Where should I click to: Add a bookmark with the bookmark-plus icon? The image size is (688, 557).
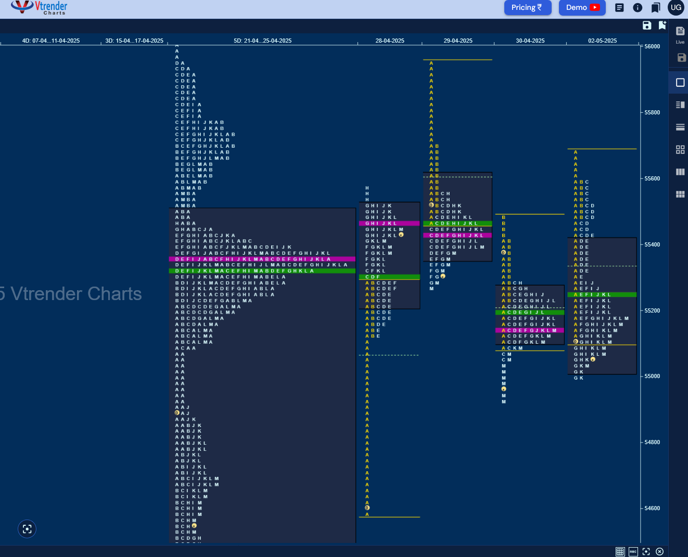click(x=662, y=25)
